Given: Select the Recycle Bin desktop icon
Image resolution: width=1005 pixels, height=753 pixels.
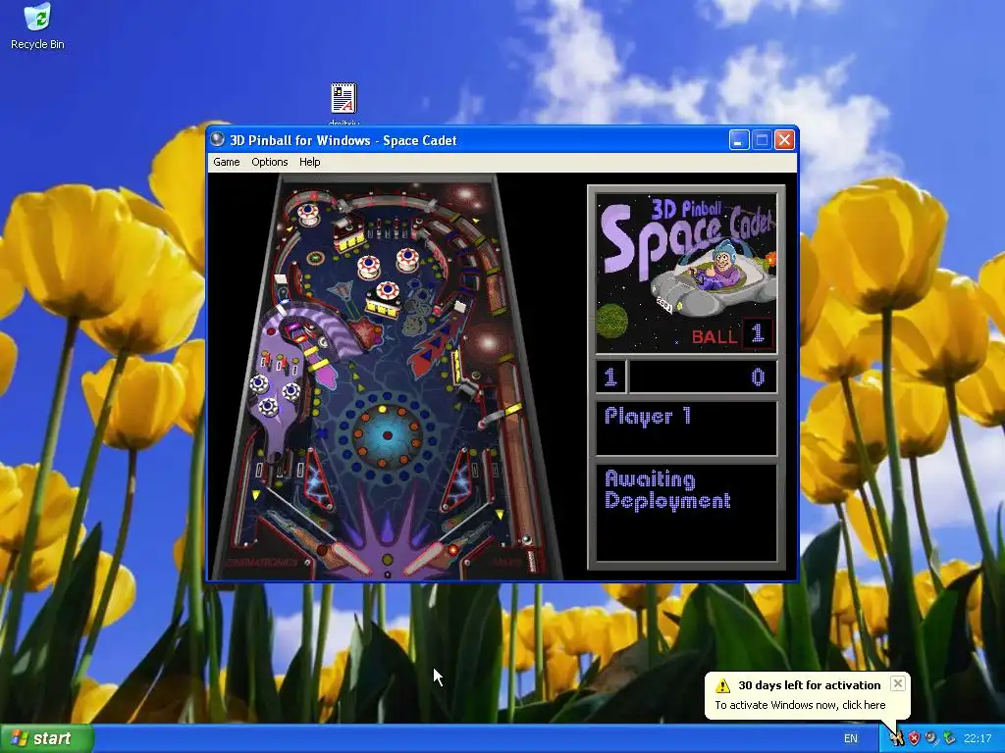Looking at the screenshot, I should (38, 26).
